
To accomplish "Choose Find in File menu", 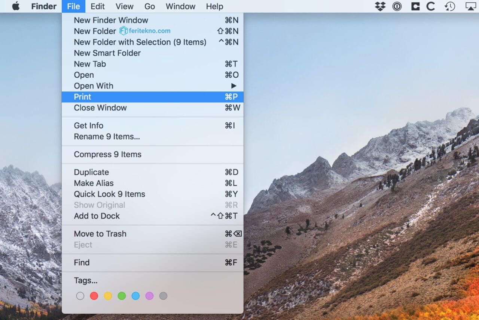I will 153,262.
